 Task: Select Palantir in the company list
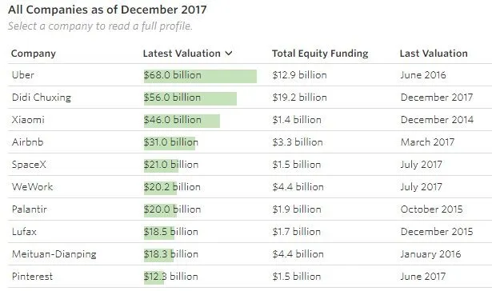29,209
